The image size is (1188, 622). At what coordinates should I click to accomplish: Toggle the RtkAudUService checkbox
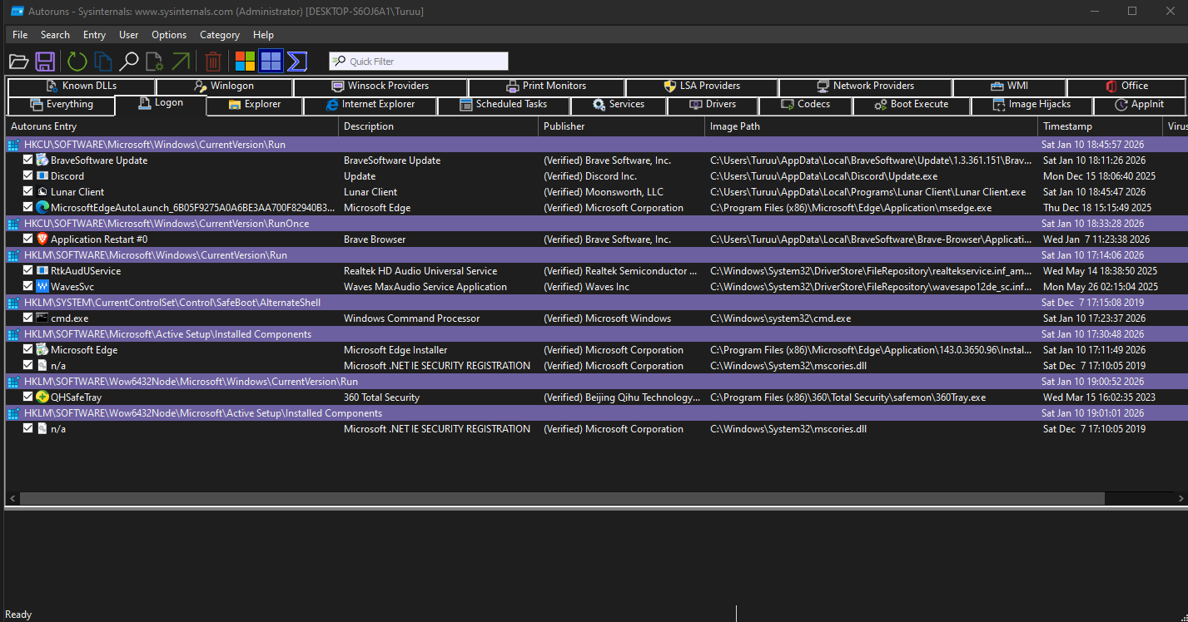pos(28,271)
